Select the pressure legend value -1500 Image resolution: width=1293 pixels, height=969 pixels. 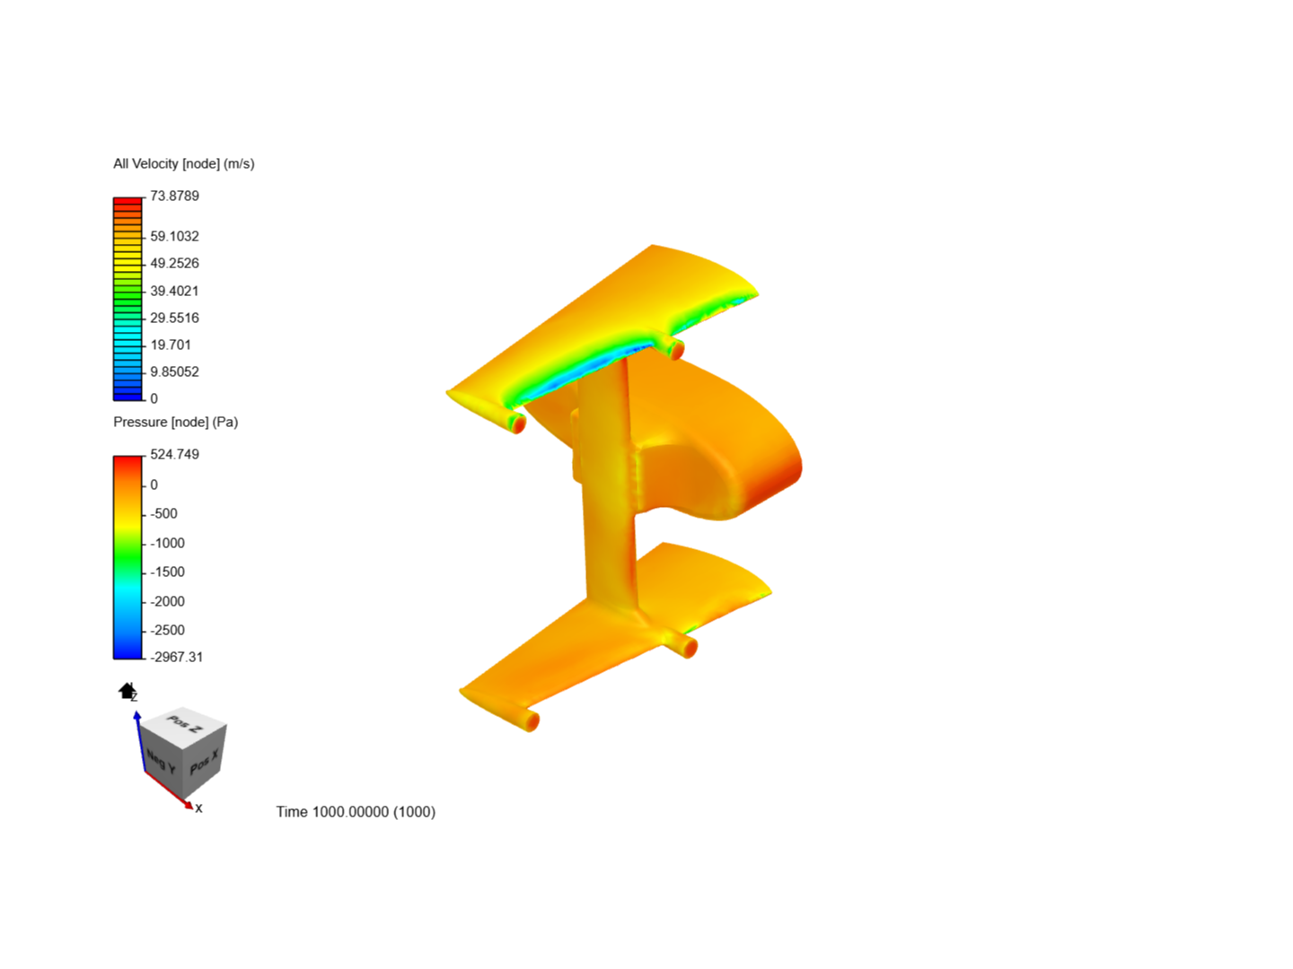tap(168, 572)
